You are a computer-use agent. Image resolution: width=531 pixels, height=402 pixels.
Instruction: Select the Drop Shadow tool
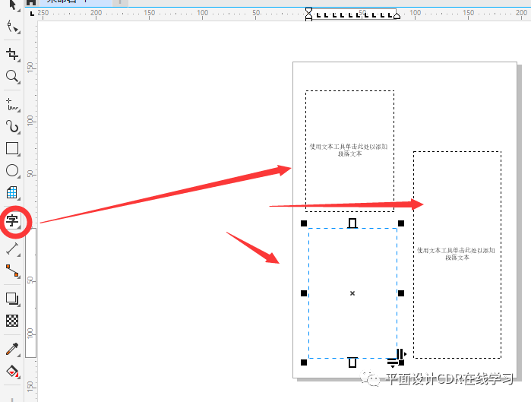coord(12,299)
